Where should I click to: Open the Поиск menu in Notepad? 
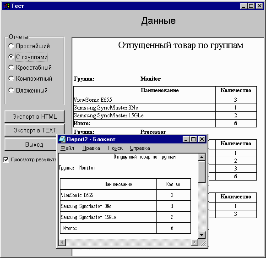115,148
